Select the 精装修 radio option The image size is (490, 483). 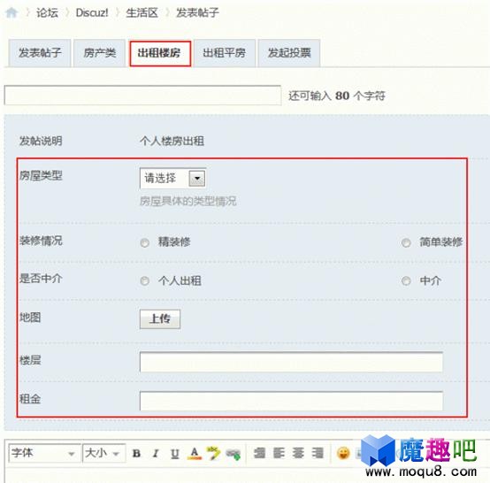(x=144, y=242)
